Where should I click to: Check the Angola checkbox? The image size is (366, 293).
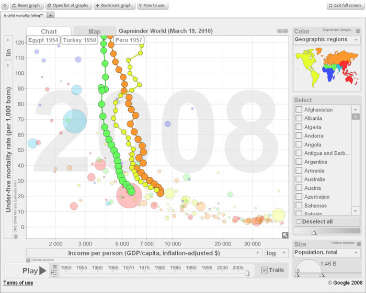pos(299,144)
